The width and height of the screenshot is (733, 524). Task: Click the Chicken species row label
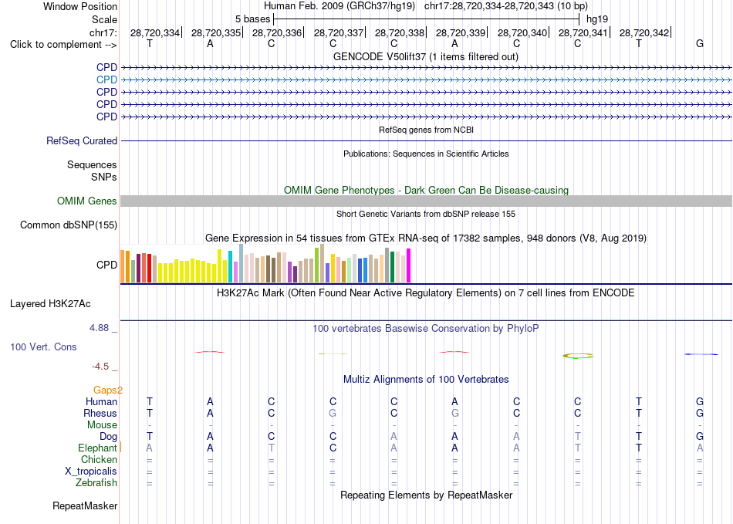[99, 459]
